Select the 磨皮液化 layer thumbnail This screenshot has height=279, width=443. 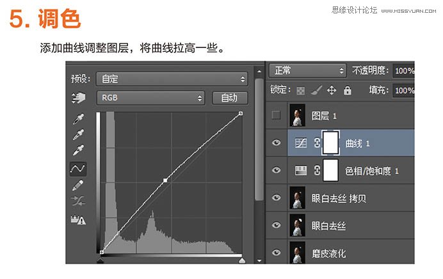[x=298, y=252]
